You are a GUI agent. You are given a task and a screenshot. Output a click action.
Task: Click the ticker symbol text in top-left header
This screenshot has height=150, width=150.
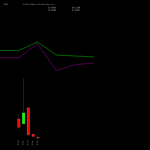(x=6, y=4)
